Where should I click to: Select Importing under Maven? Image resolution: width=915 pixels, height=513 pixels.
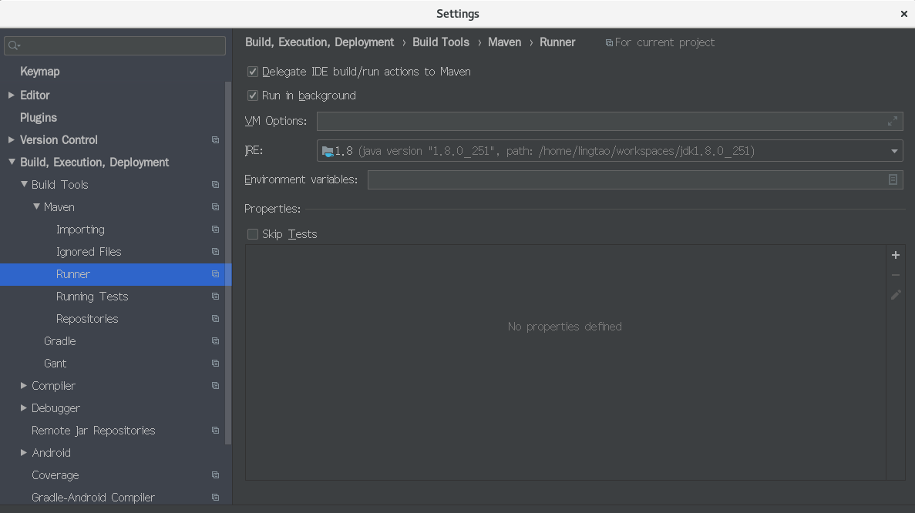80,230
